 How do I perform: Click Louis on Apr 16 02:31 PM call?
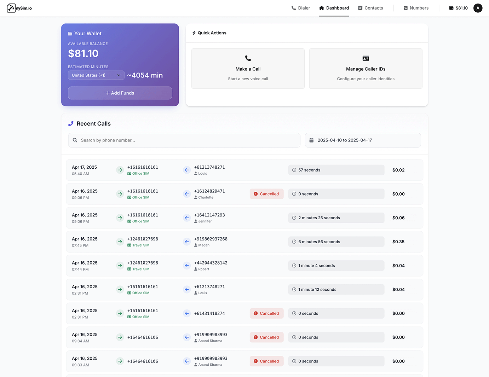pyautogui.click(x=202, y=293)
